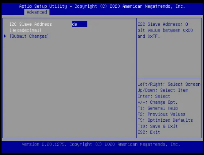Click the 'ESC: Exit' hint
This screenshot has width=204, height=155.
click(149, 132)
